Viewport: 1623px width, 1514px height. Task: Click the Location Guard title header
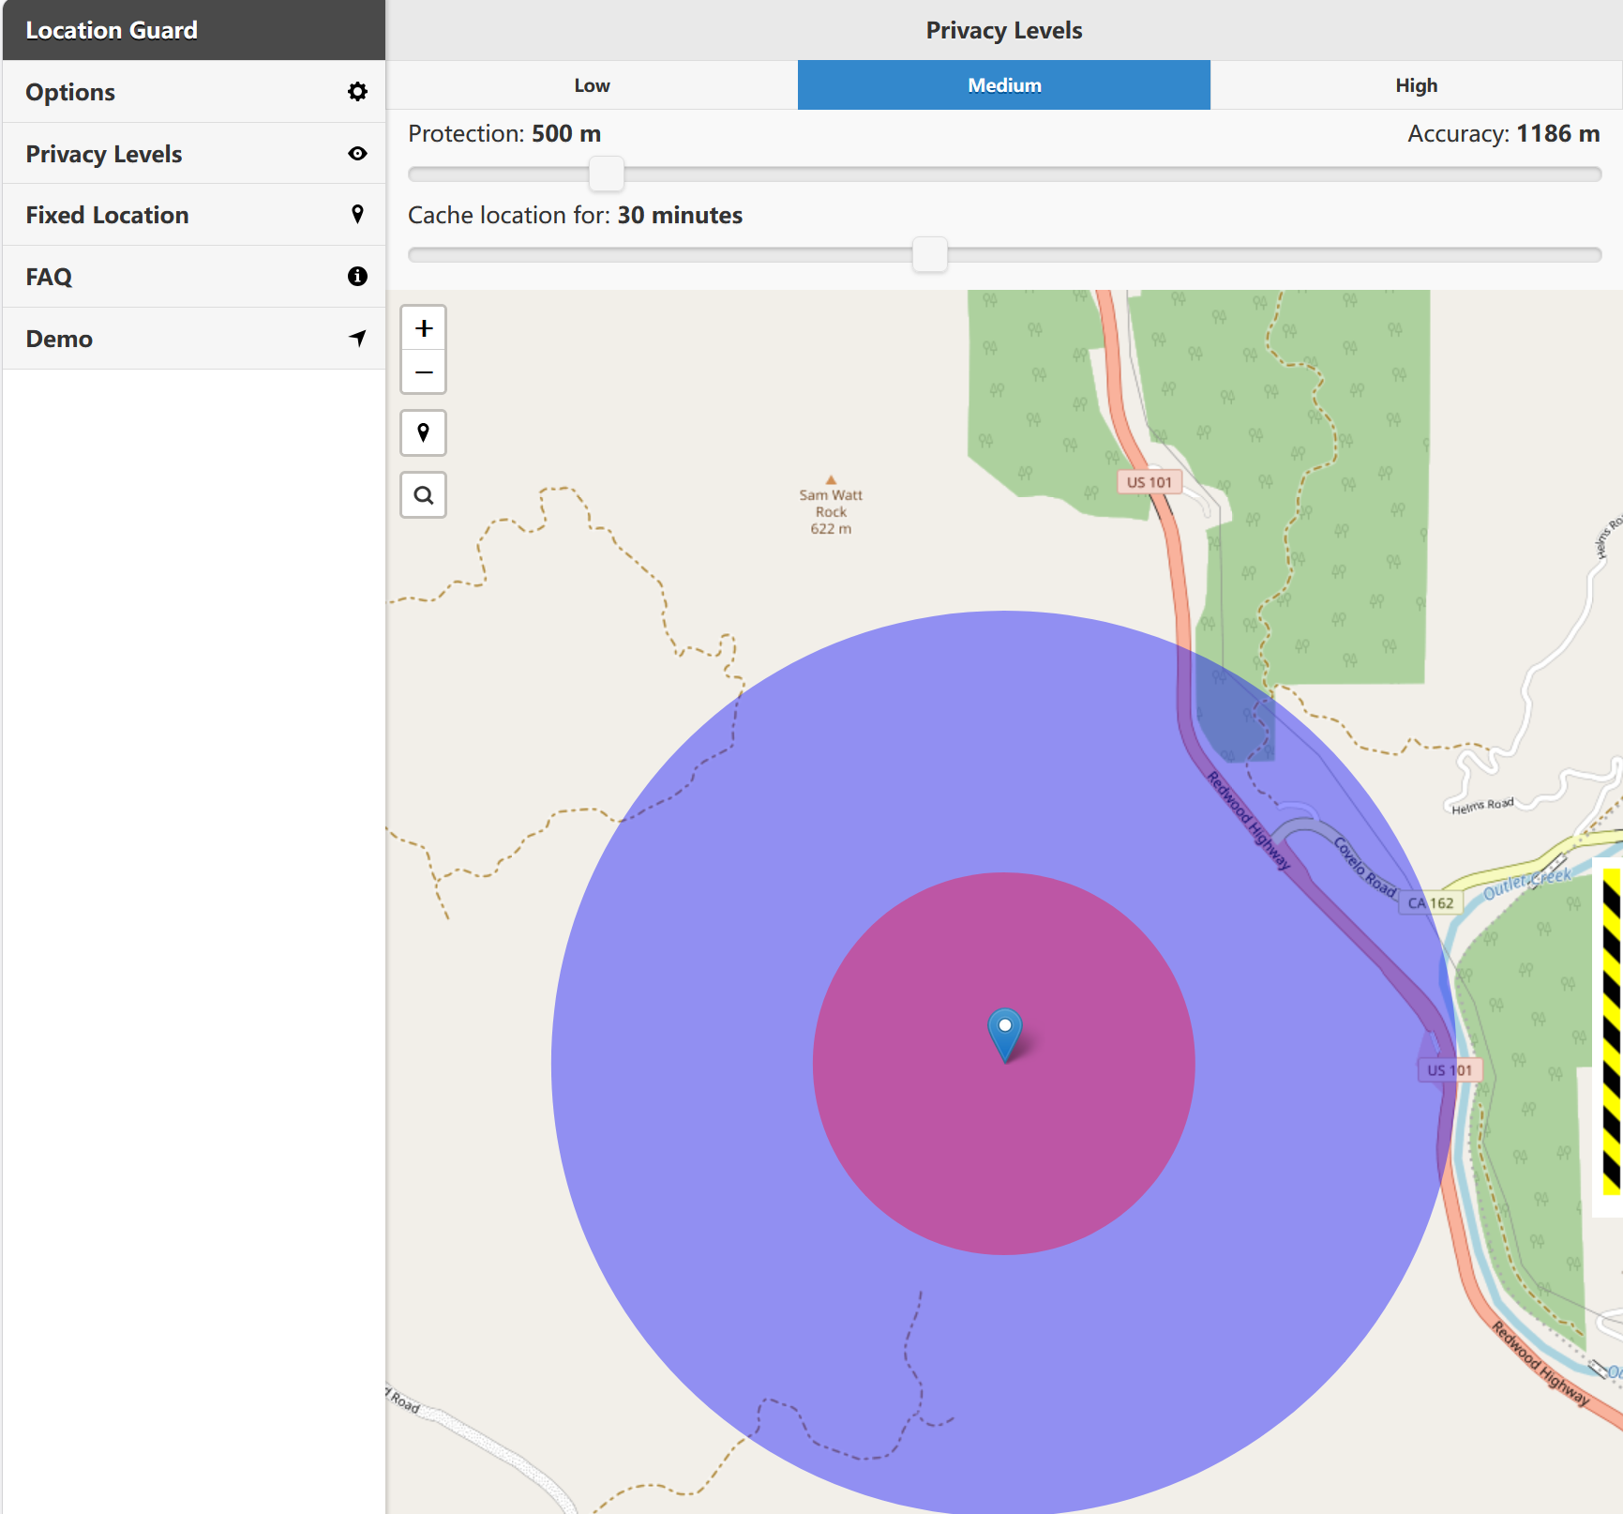(x=112, y=29)
